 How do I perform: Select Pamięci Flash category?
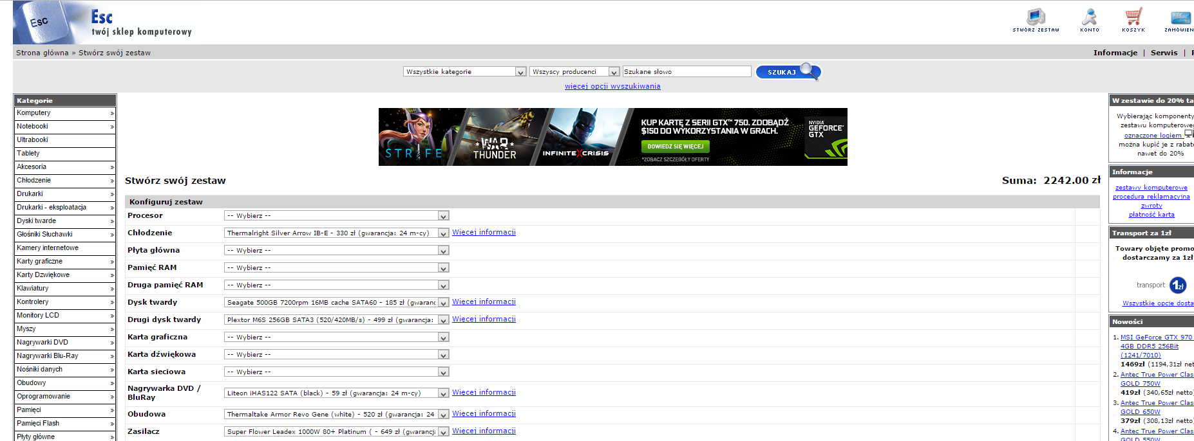(65, 424)
